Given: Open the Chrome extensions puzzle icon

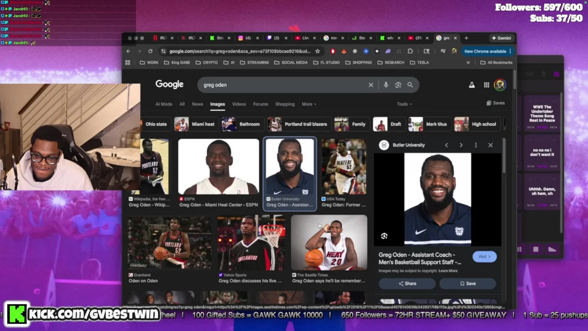Looking at the screenshot, I should pyautogui.click(x=410, y=51).
